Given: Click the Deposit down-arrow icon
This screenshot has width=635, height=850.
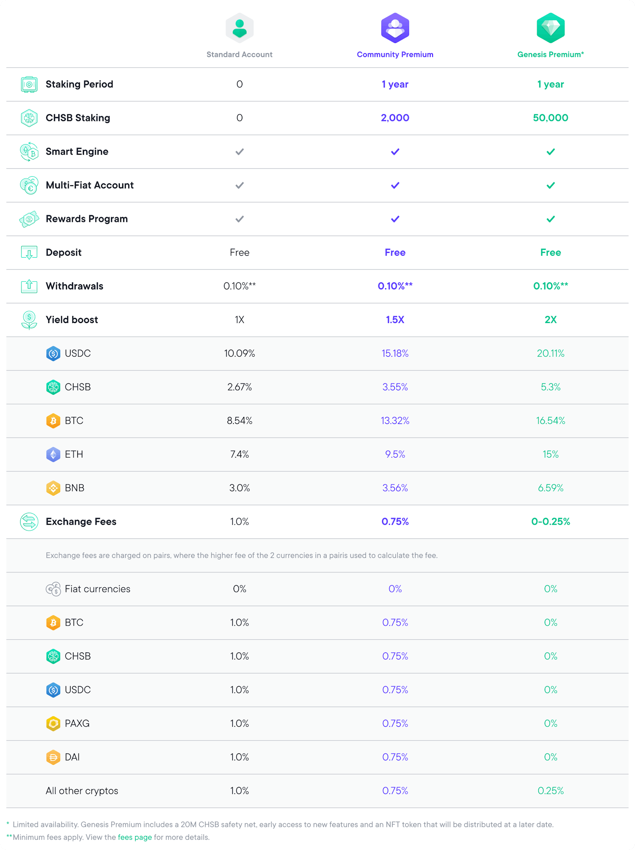Looking at the screenshot, I should coord(29,252).
